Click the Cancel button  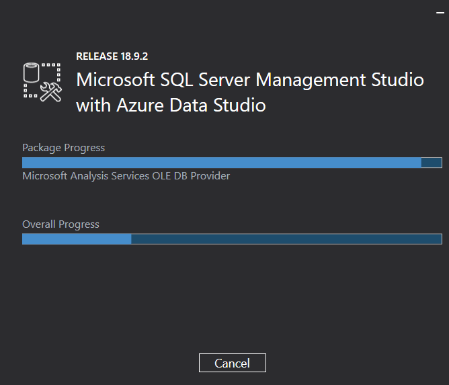[232, 363]
